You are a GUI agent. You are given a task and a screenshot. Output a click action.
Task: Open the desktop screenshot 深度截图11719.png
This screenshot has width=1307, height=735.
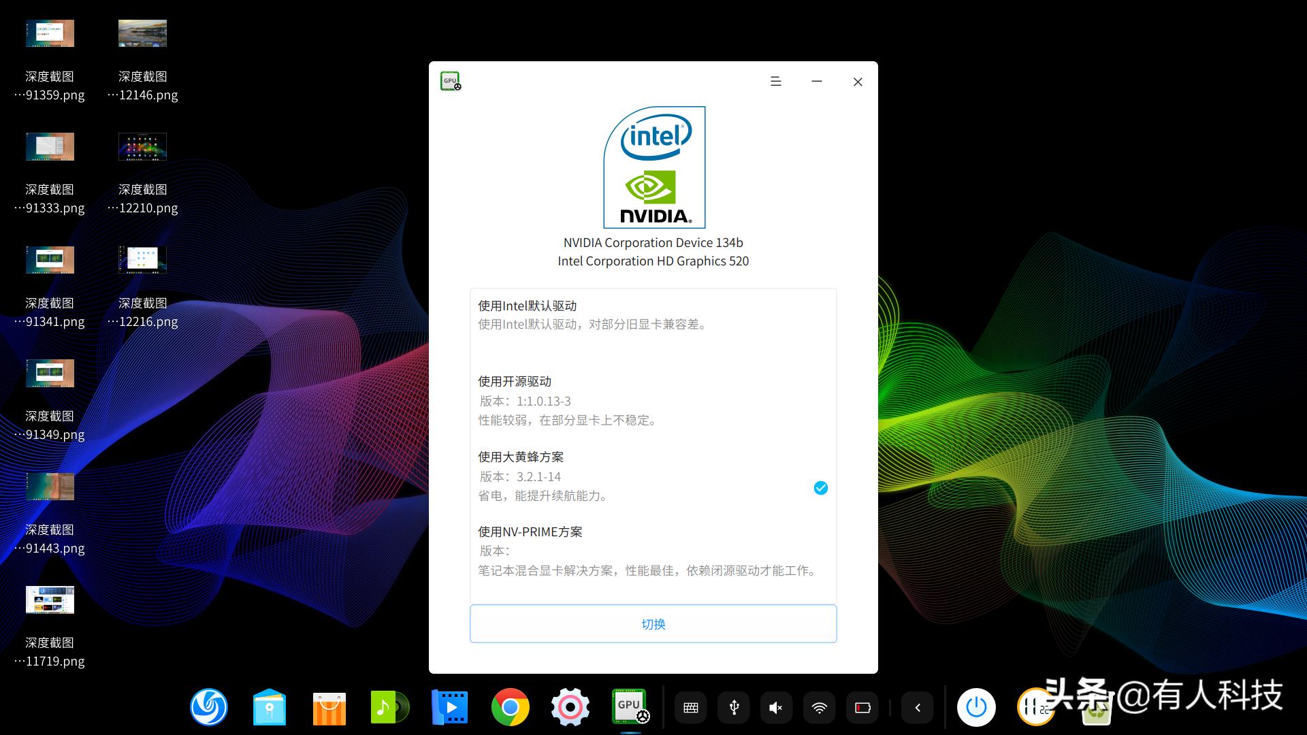tap(50, 600)
